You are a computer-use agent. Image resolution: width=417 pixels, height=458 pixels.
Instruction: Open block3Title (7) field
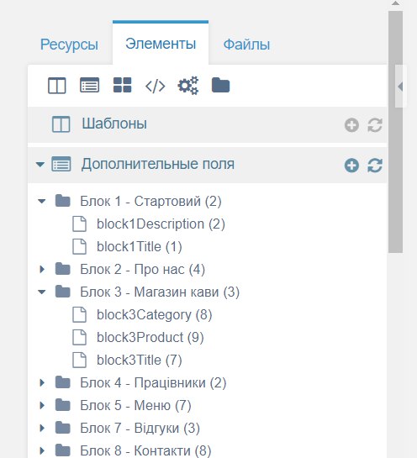140,360
